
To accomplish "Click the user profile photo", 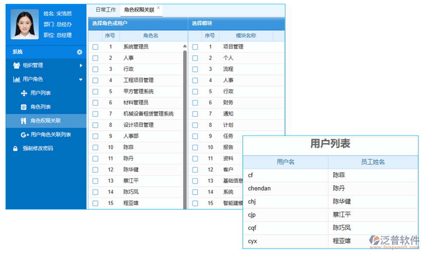I will [x=24, y=24].
